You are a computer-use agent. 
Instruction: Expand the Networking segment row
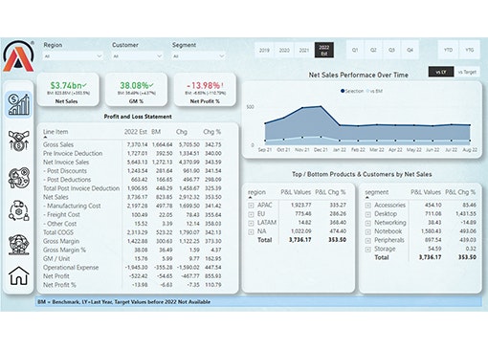pyautogui.click(x=367, y=223)
